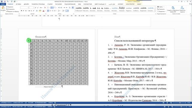Viewport: 192px width, 108px height.
Task: Toggle show paragraph marks (¶)
Action: click(73, 7)
